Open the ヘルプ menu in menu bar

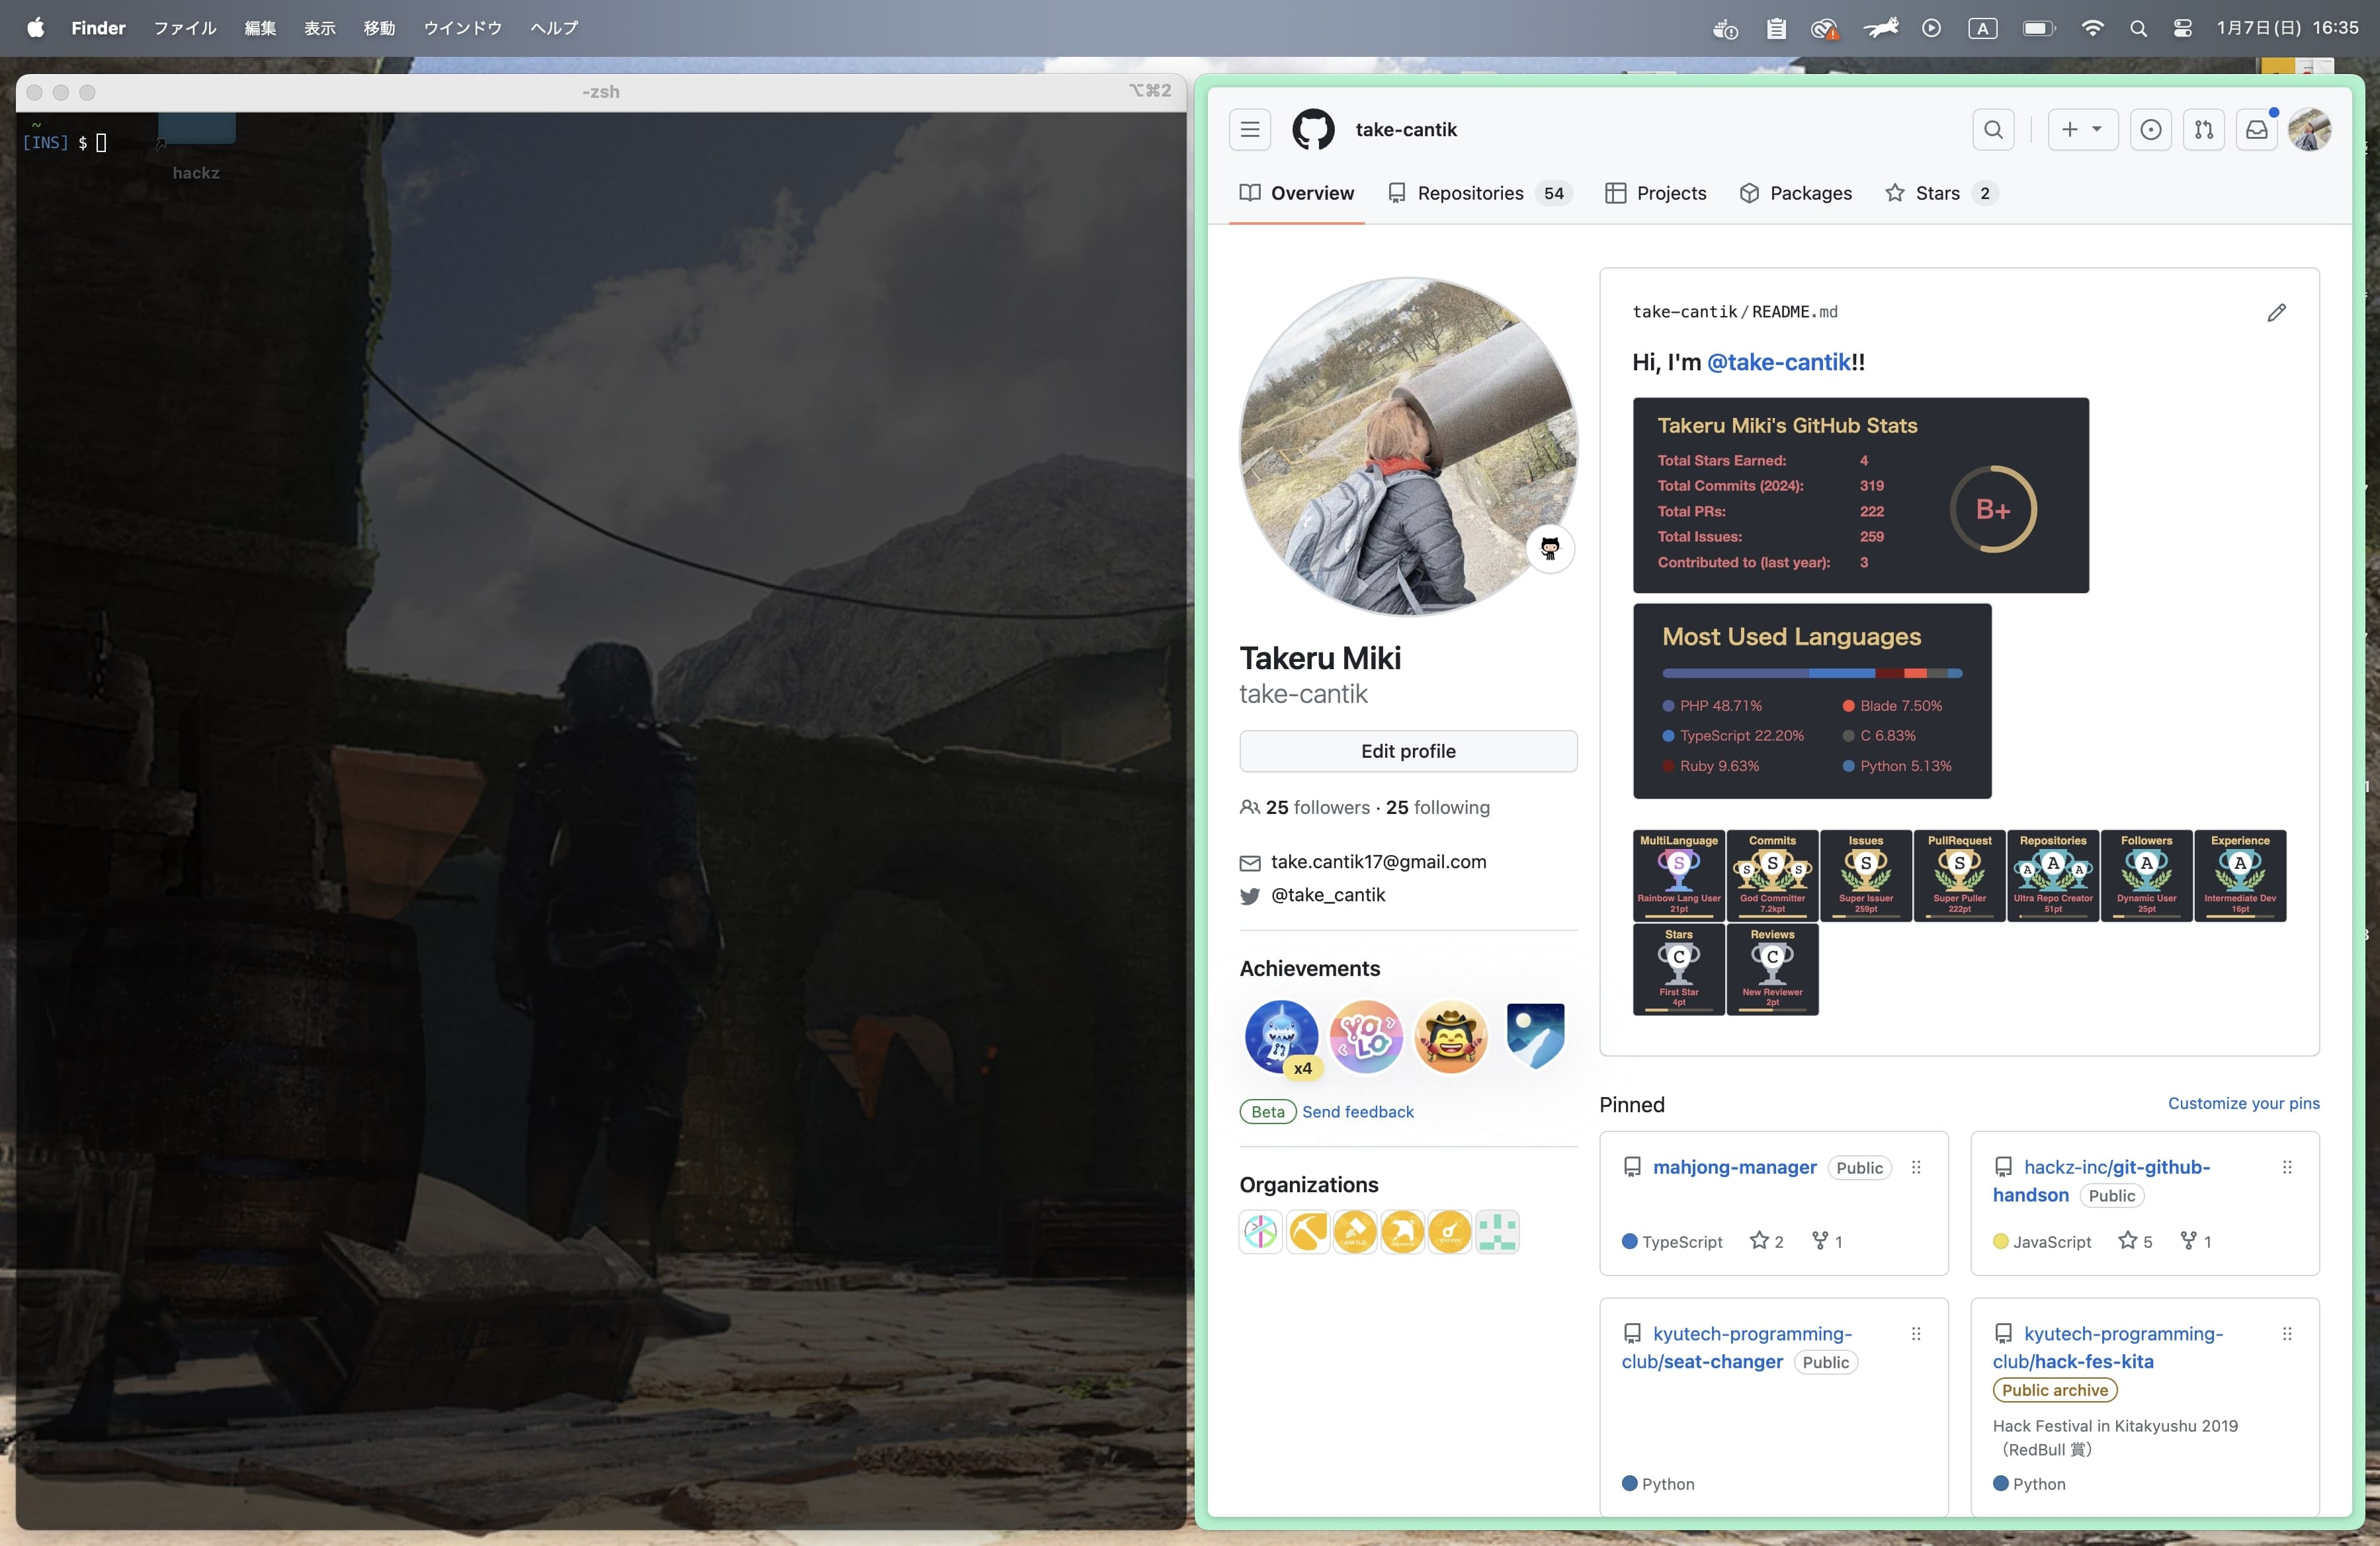tap(554, 28)
